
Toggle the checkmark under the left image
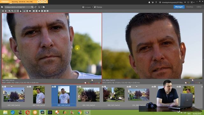(85, 83)
